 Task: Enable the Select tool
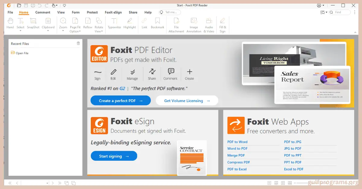coord(20,23)
